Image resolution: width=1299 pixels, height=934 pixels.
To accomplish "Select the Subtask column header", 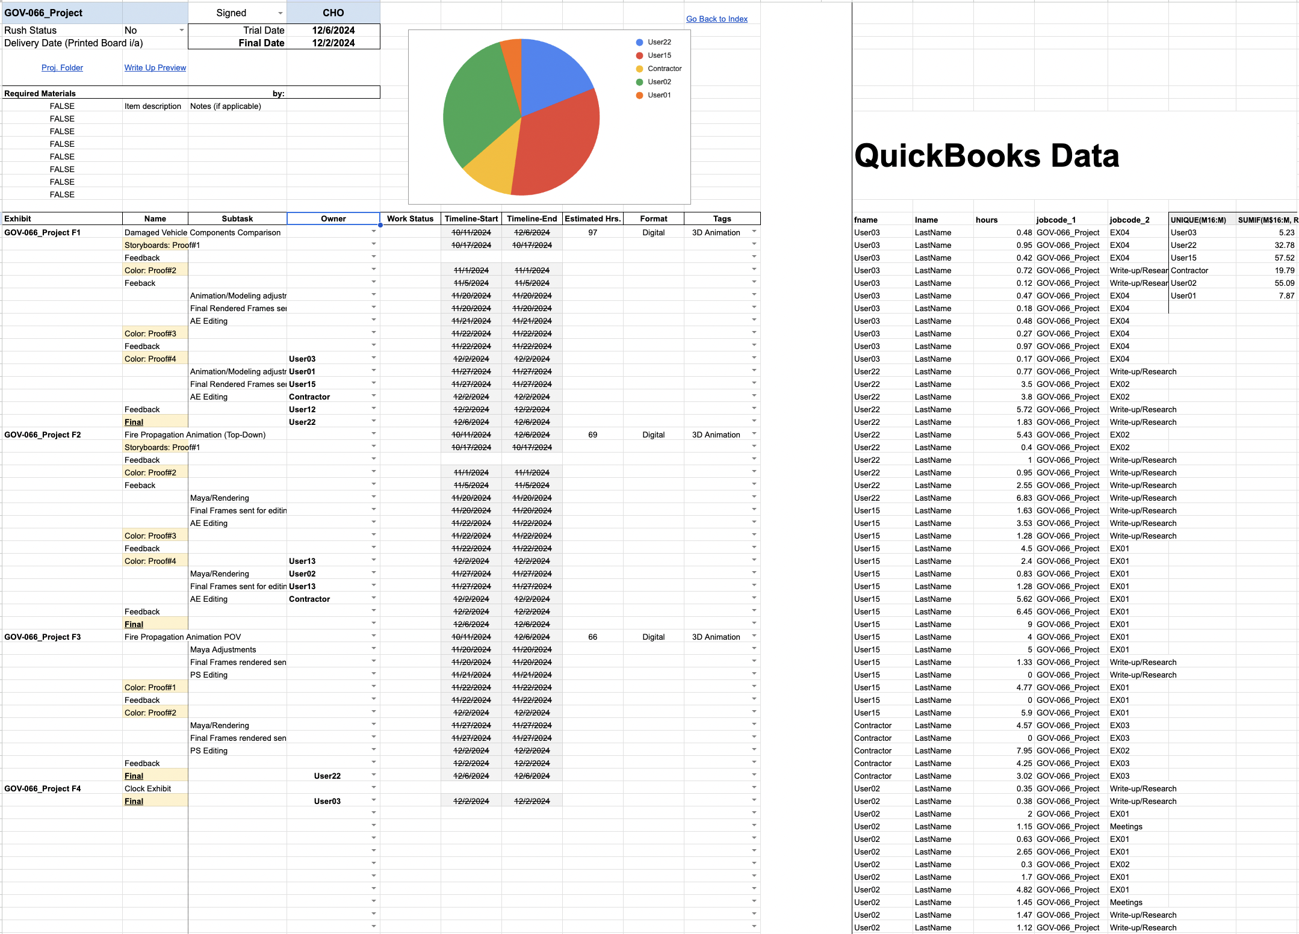I will tap(237, 218).
